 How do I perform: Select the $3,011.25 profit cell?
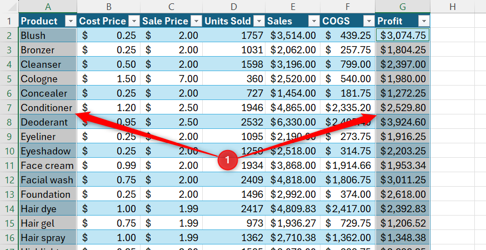(403, 179)
